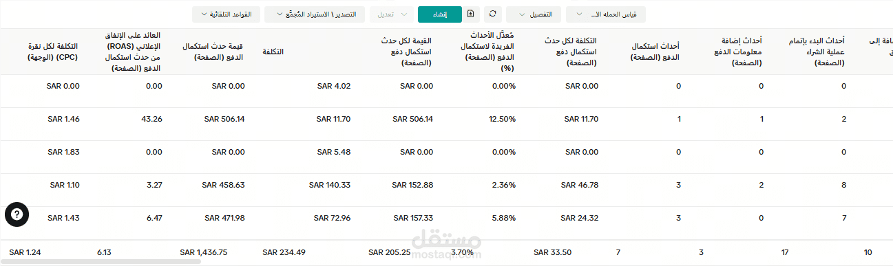Click the refresh icon in the toolbar
893x266 pixels.
(492, 14)
